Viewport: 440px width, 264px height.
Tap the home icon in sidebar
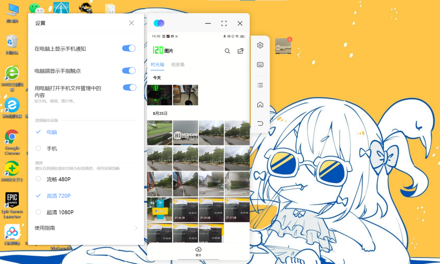coord(260,104)
